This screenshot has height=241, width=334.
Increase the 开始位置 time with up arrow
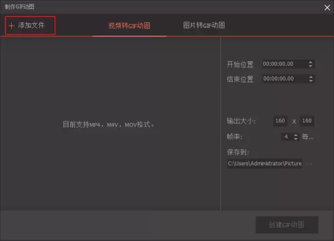[311, 62]
